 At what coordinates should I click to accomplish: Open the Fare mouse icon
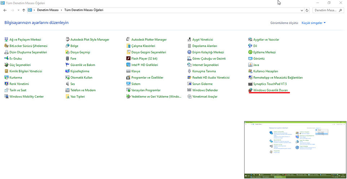pyautogui.click(x=67, y=59)
